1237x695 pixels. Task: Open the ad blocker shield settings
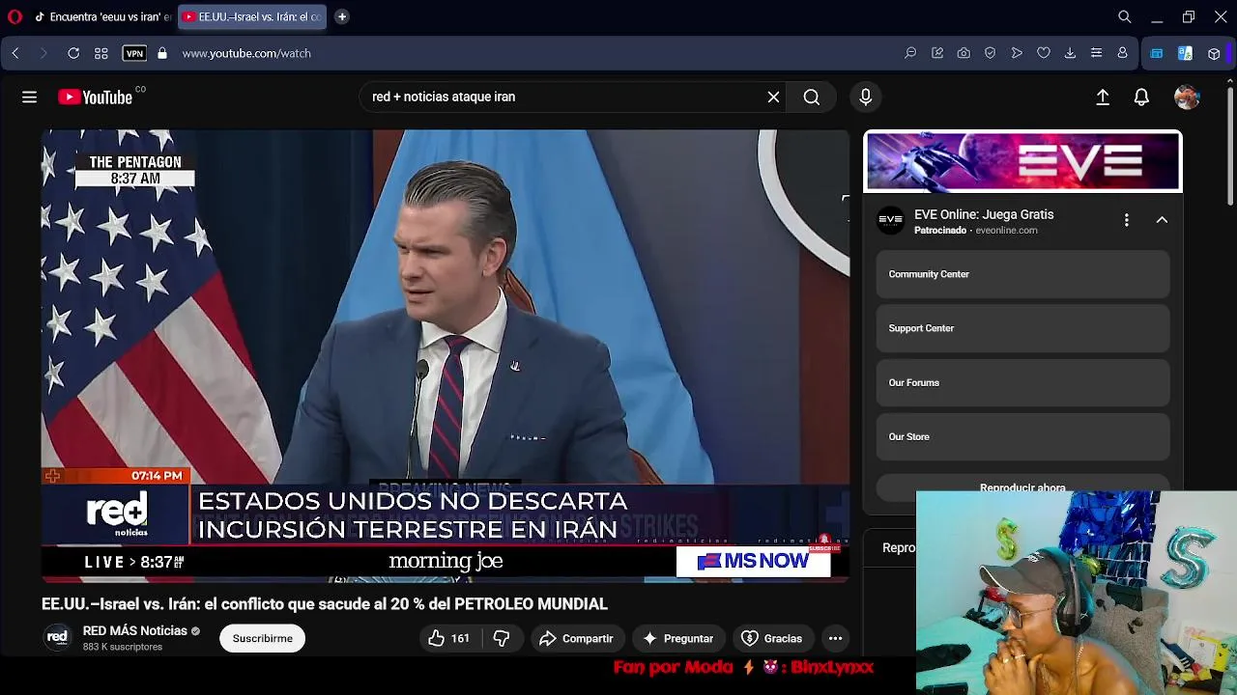tap(991, 53)
